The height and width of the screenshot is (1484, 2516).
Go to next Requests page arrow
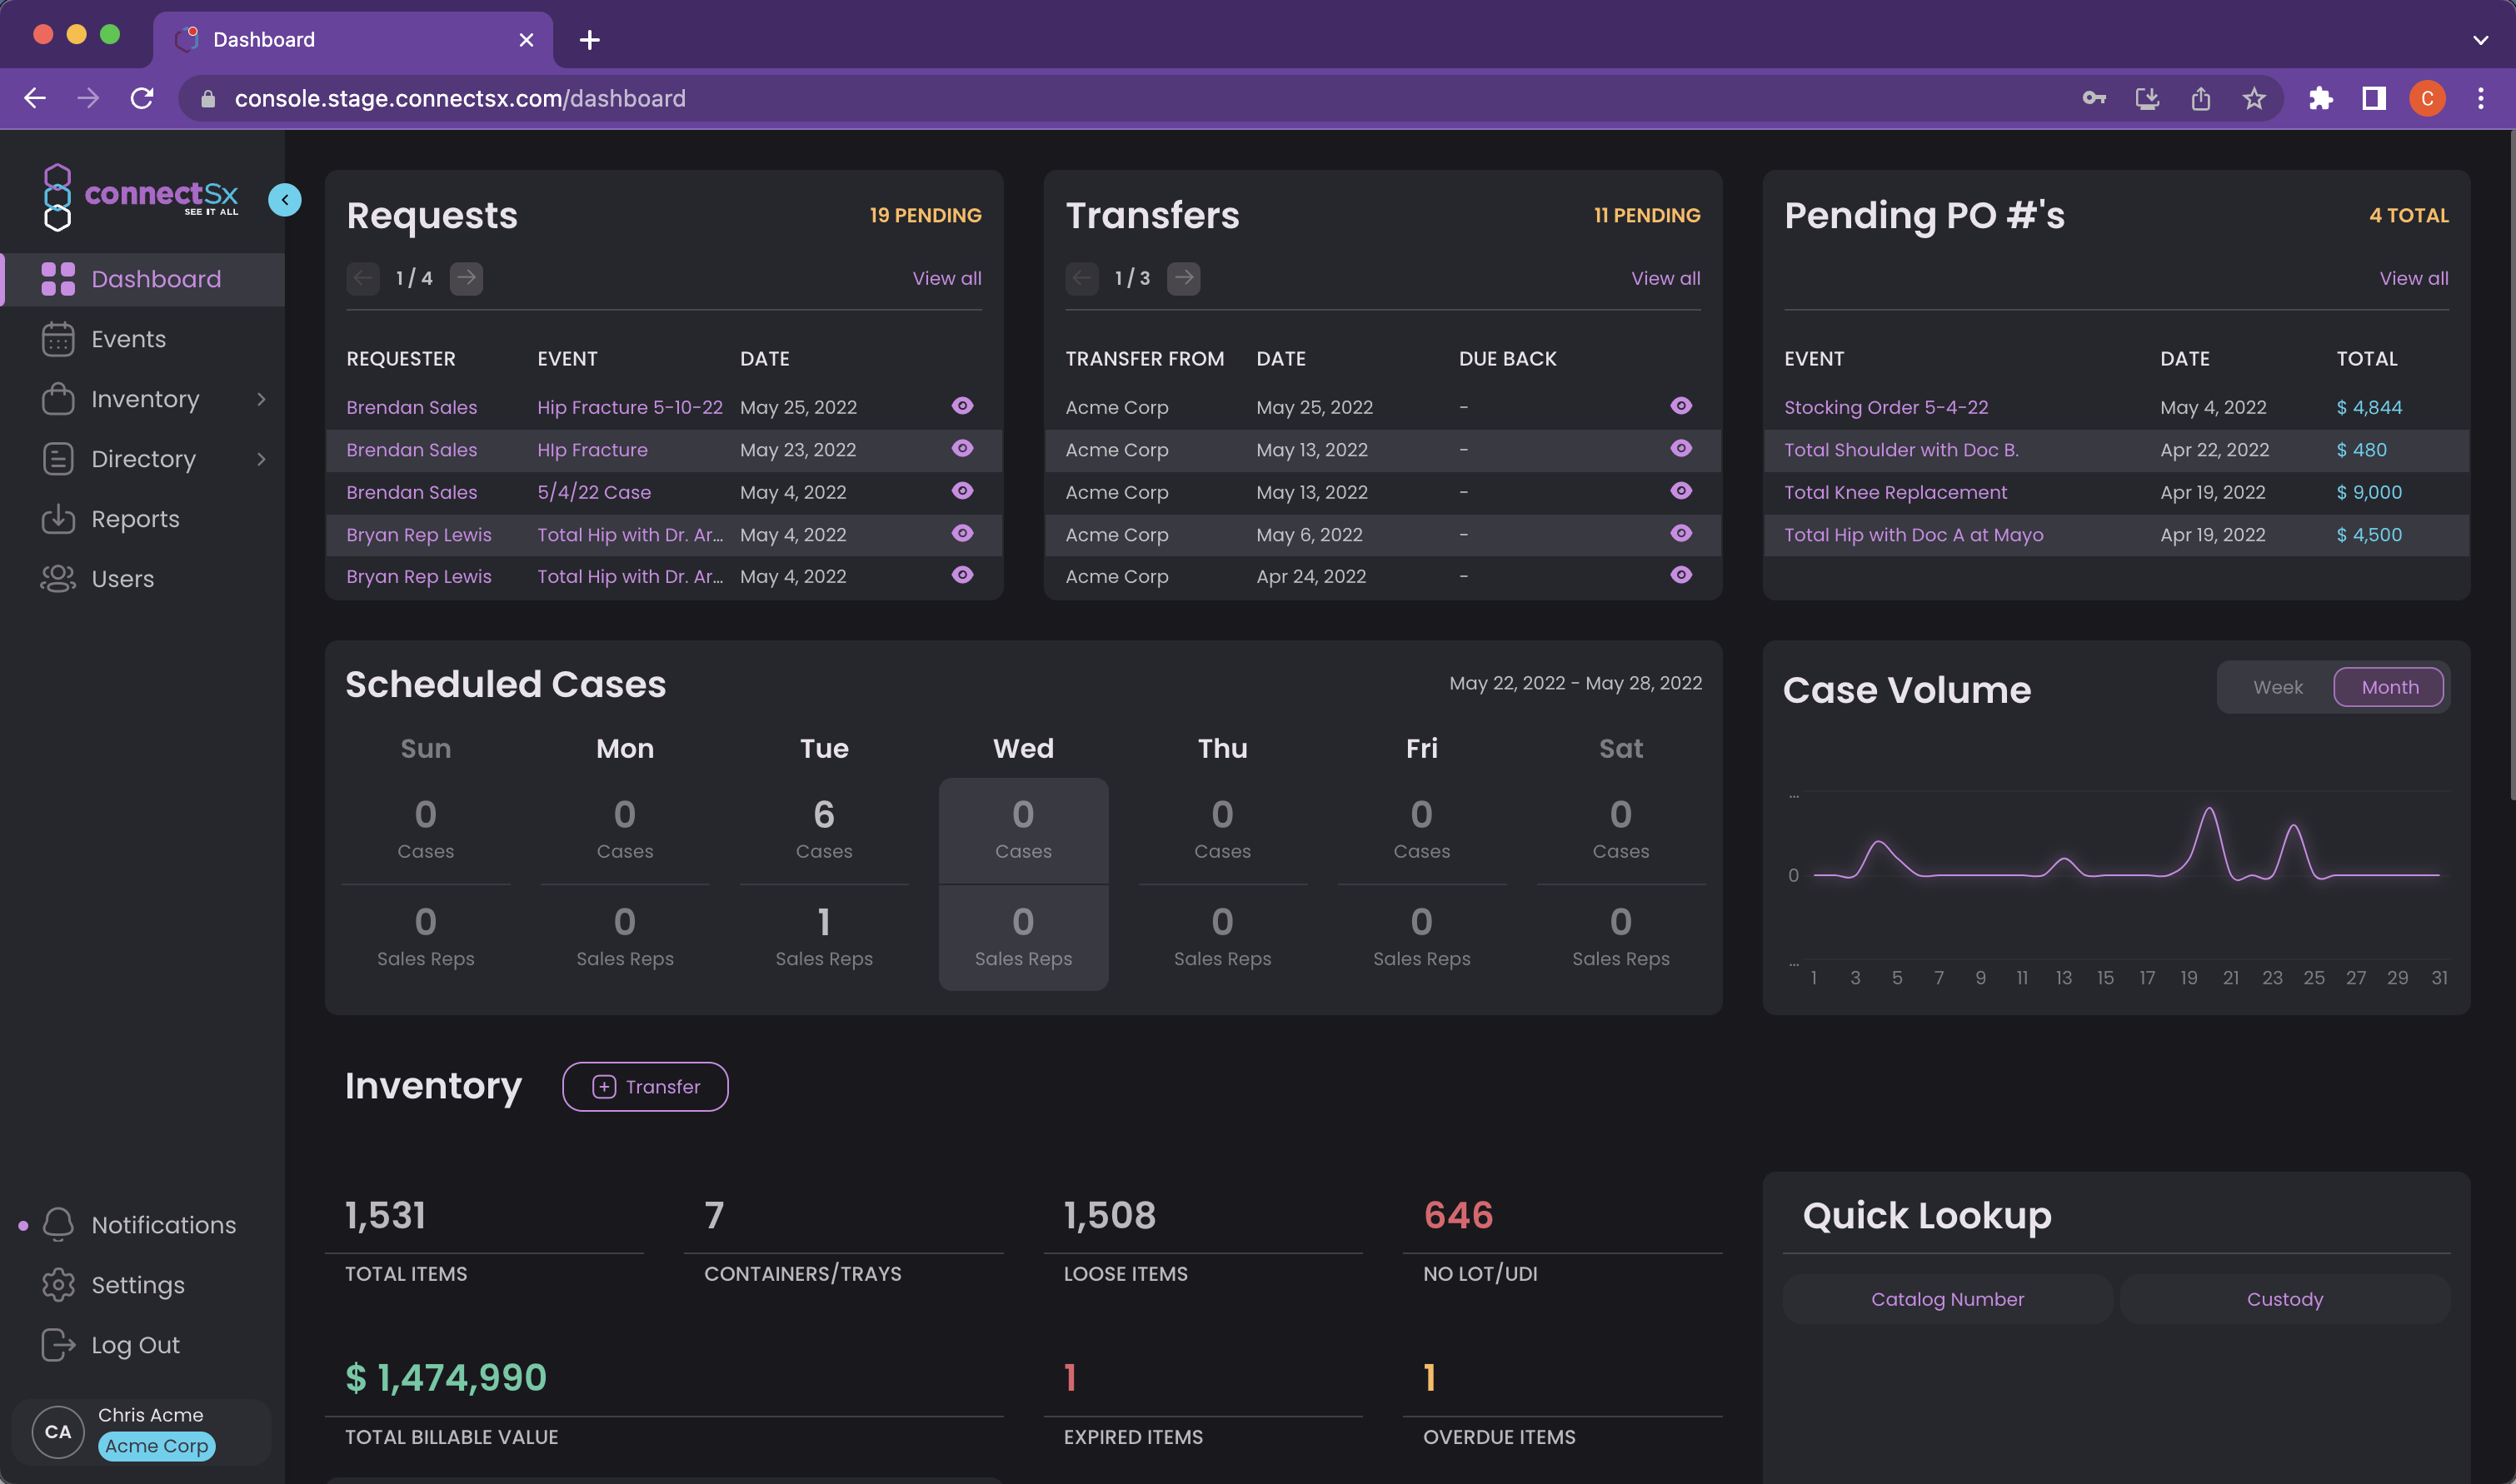(x=467, y=278)
